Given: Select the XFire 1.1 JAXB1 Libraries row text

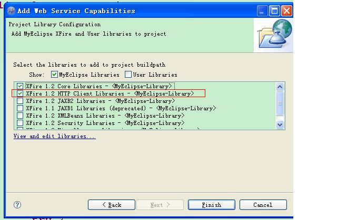Looking at the screenshot, I should point(121,108).
